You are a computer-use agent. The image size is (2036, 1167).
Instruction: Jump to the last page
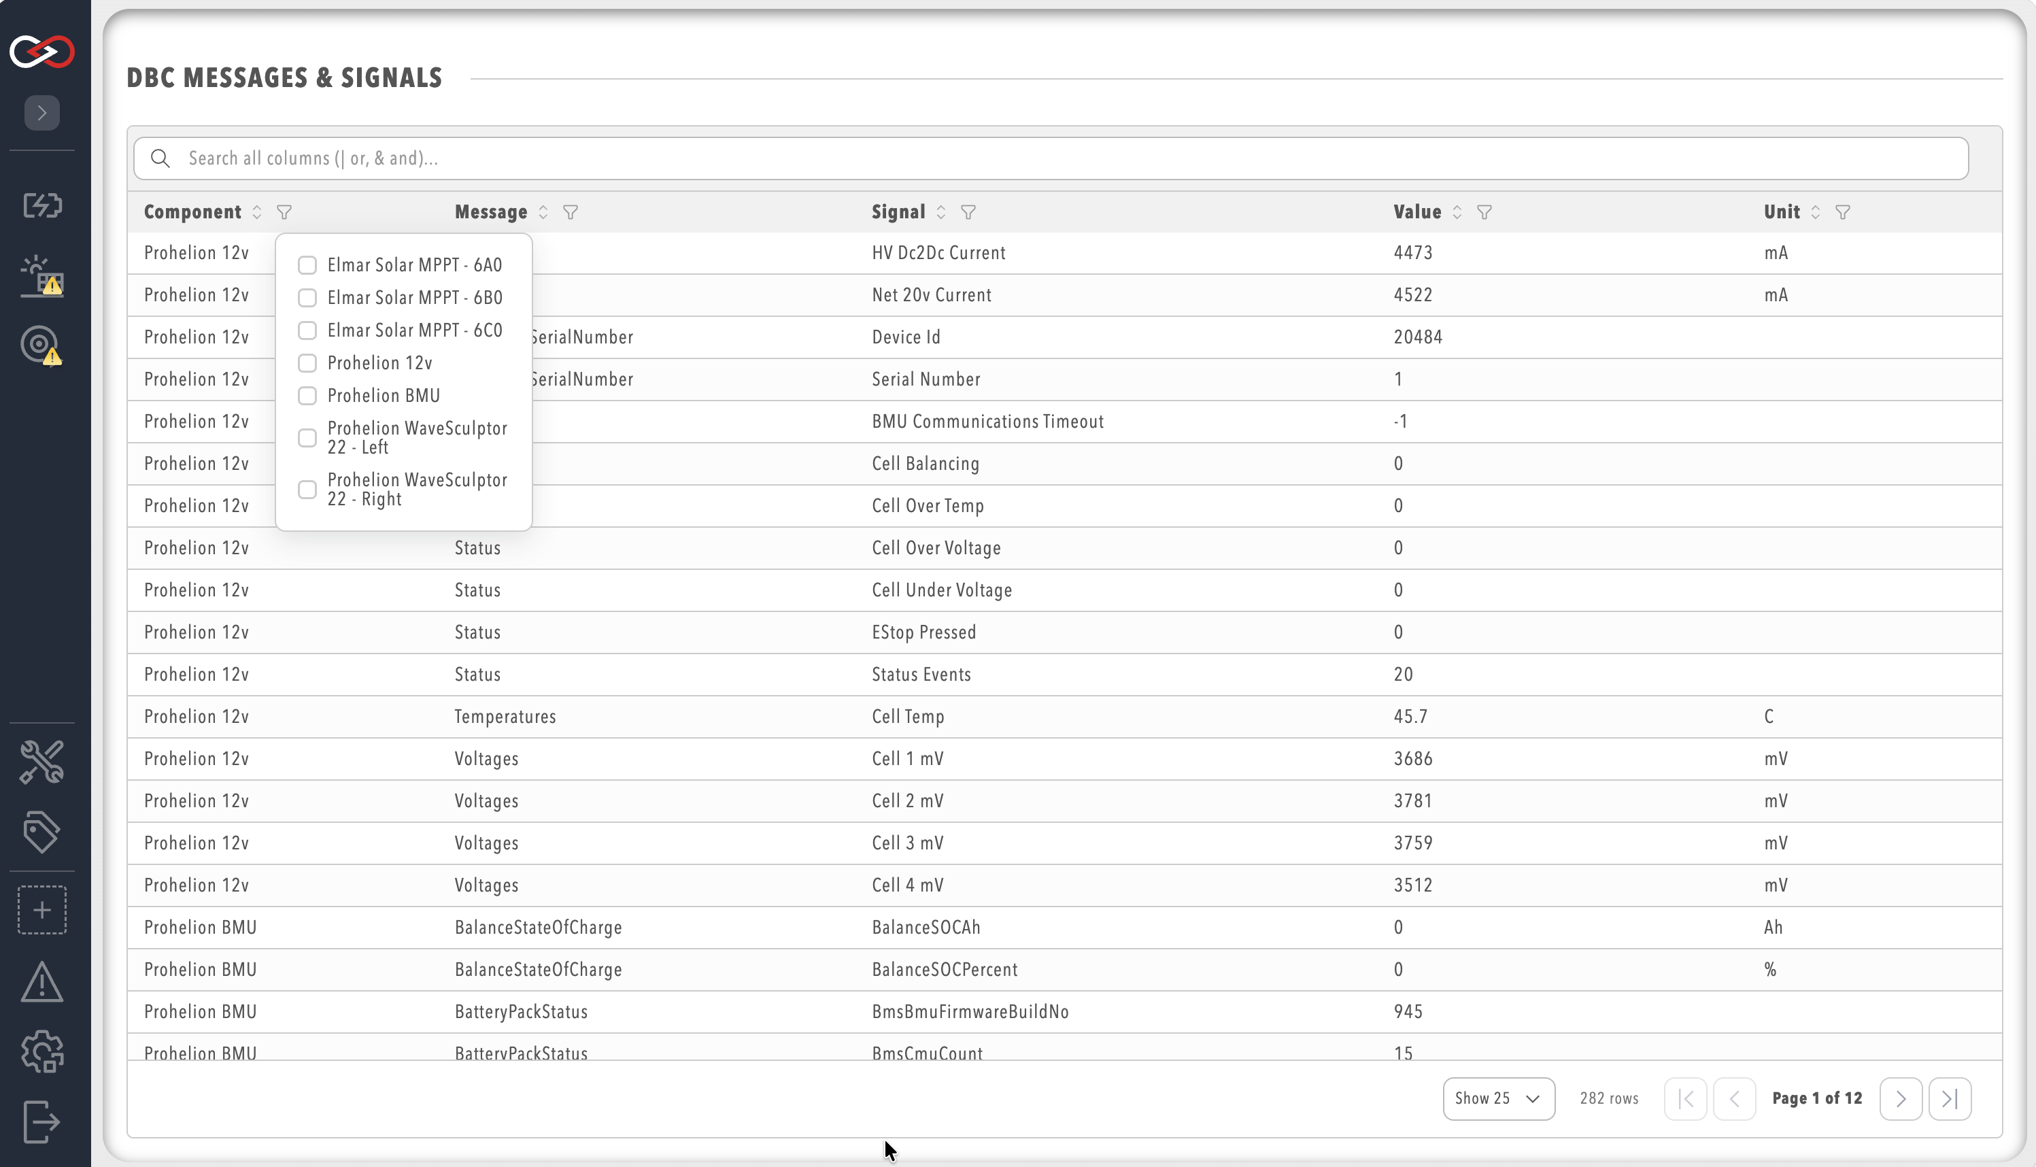1950,1099
